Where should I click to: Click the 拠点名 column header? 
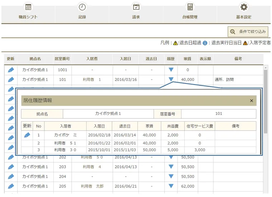pyautogui.click(x=35, y=59)
